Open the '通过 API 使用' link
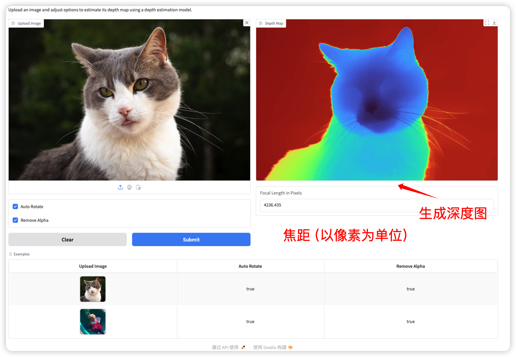This screenshot has height=357, width=516. [x=225, y=347]
